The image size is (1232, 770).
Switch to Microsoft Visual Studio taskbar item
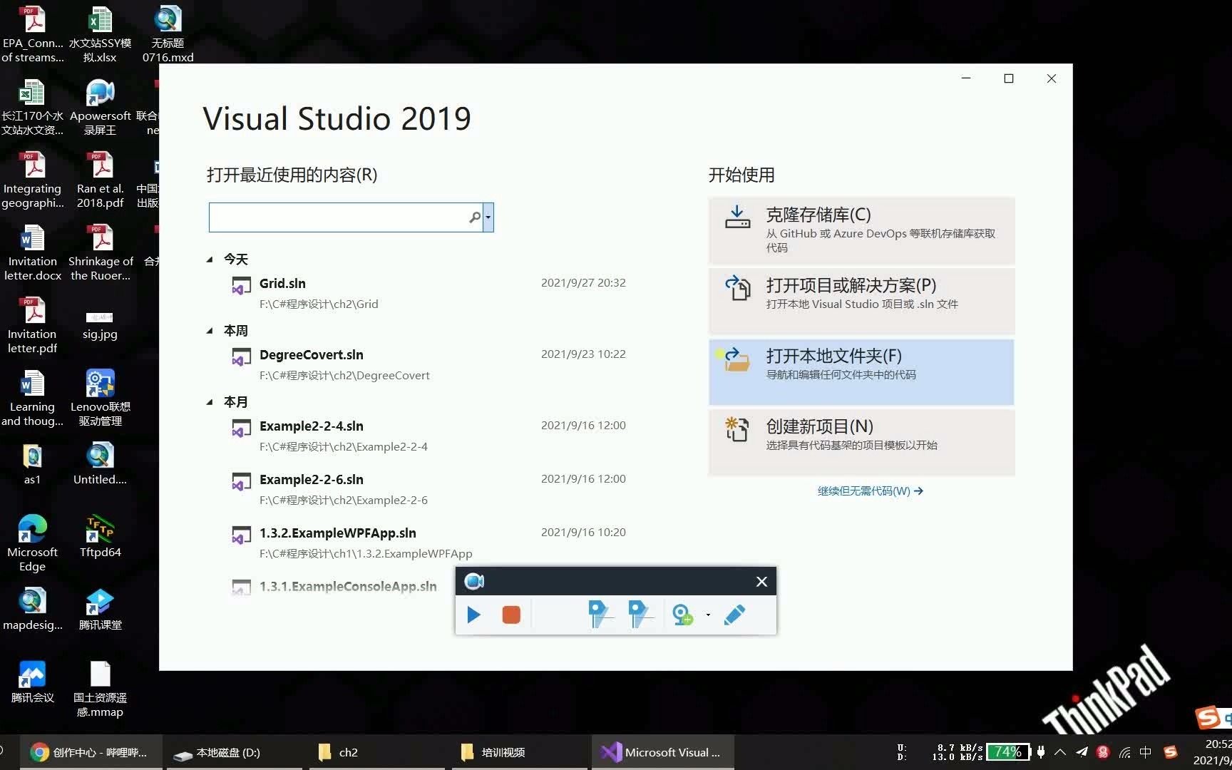tap(662, 752)
